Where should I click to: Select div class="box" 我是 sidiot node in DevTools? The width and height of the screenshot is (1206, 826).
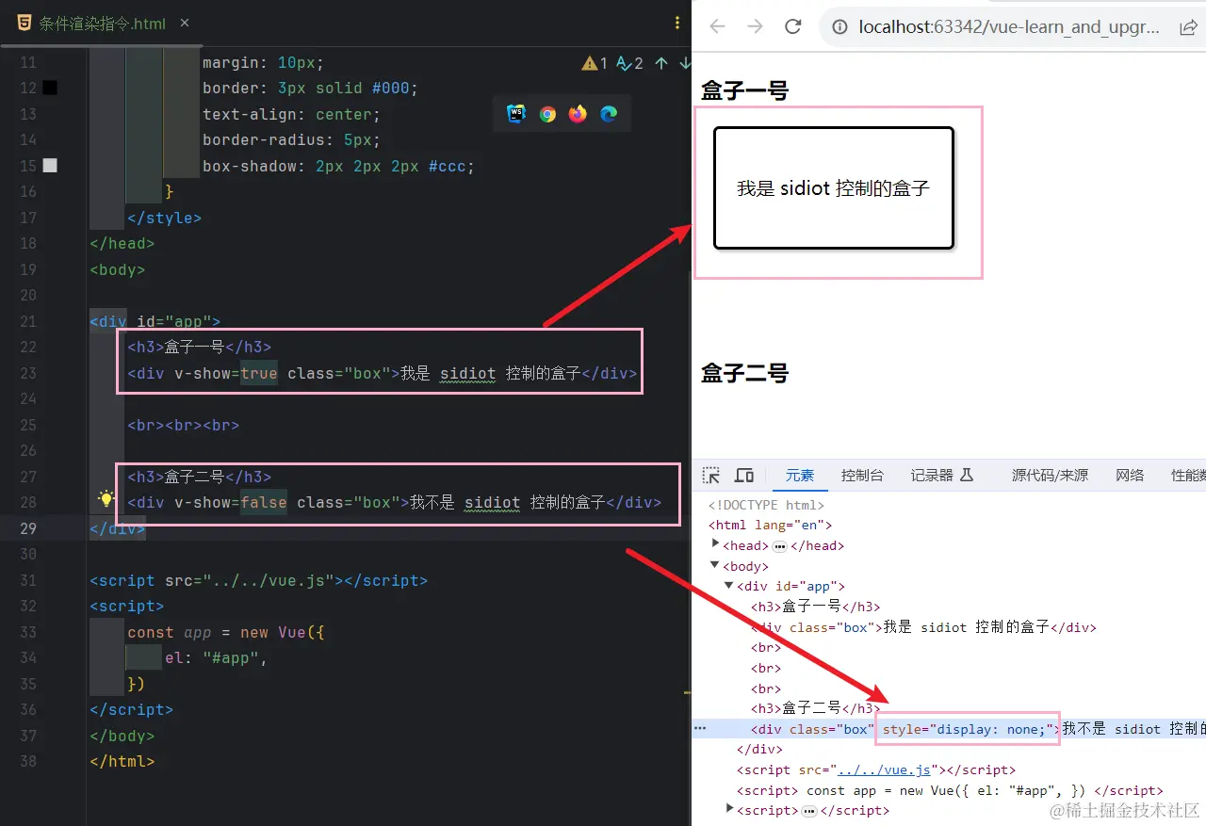[x=923, y=627]
